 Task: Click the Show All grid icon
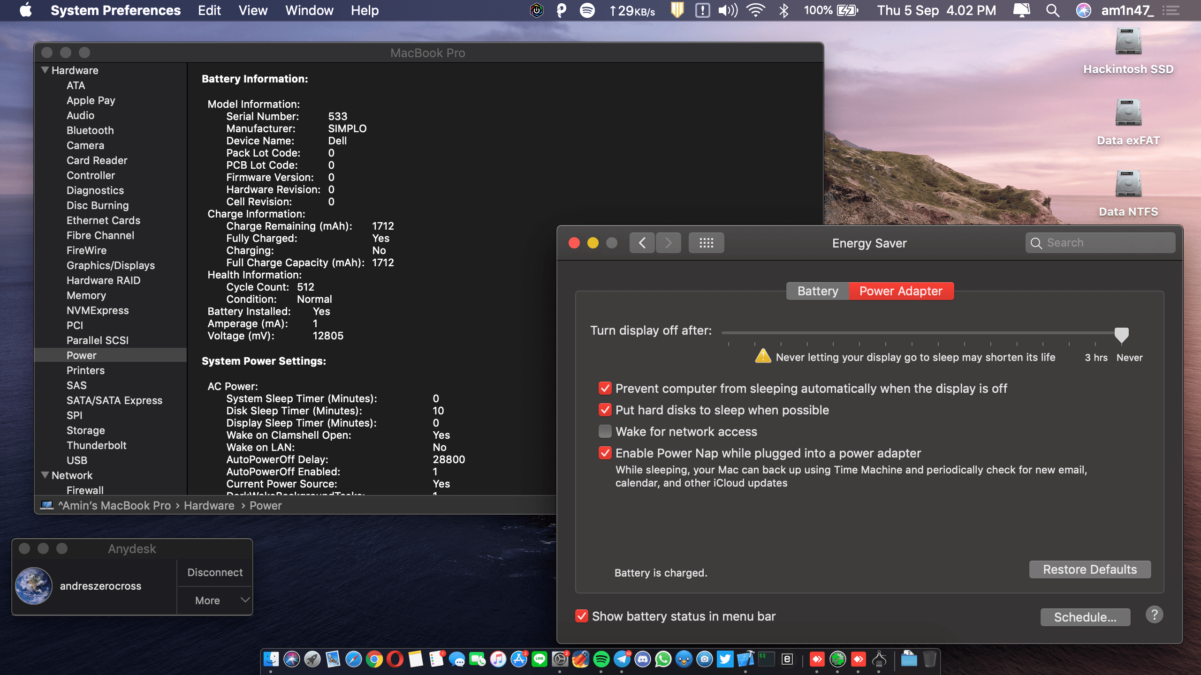[x=706, y=243]
